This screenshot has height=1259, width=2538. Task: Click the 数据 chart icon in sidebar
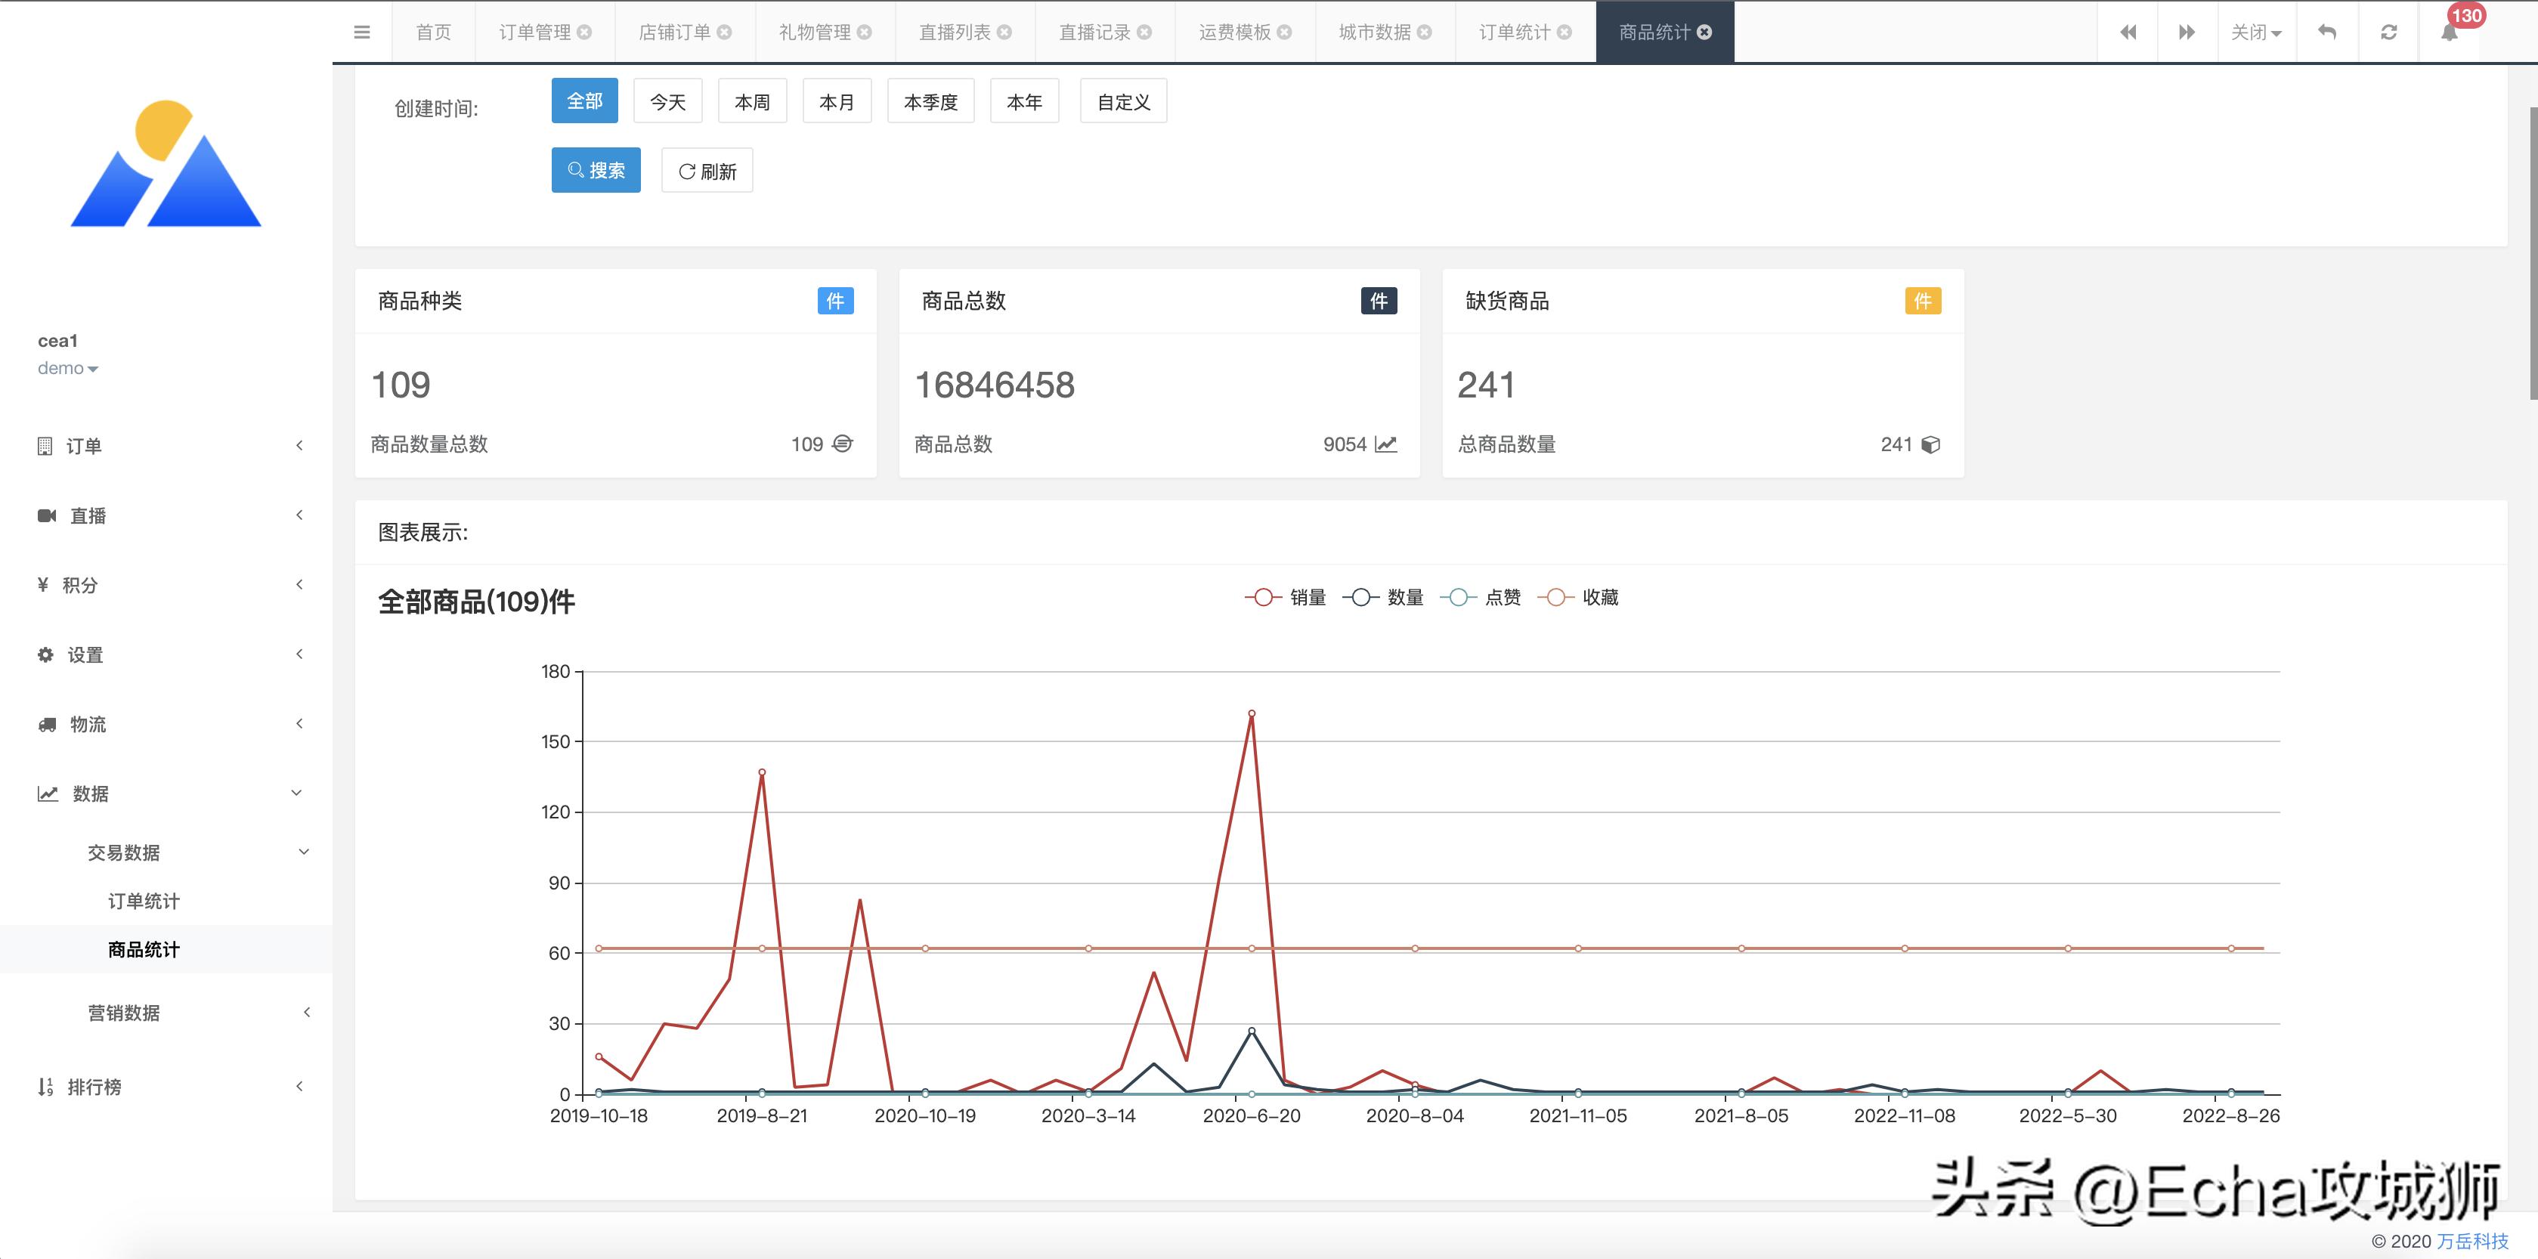(x=48, y=793)
